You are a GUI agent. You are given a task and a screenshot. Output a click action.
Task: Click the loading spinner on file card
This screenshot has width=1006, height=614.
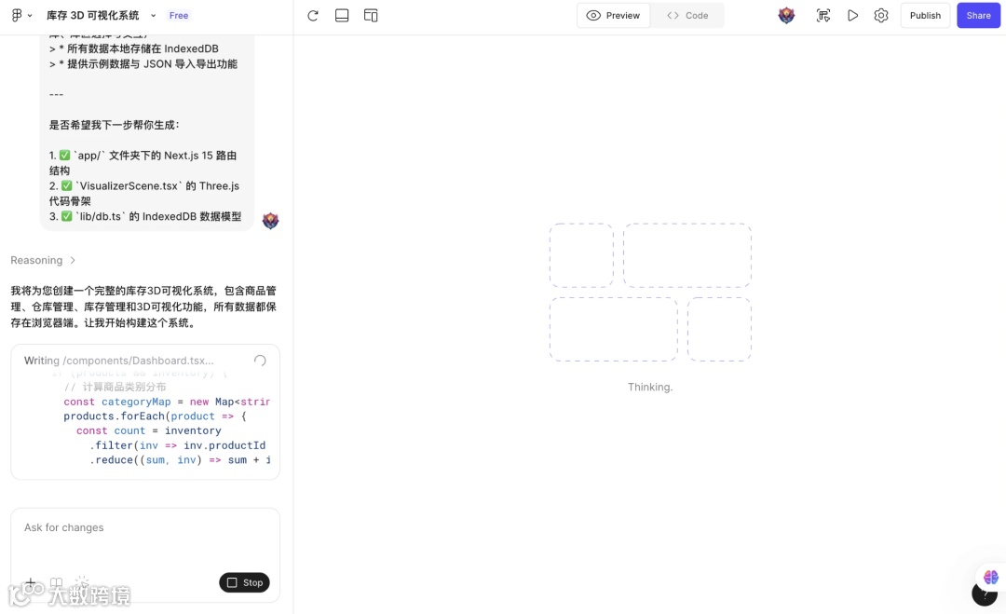260,361
